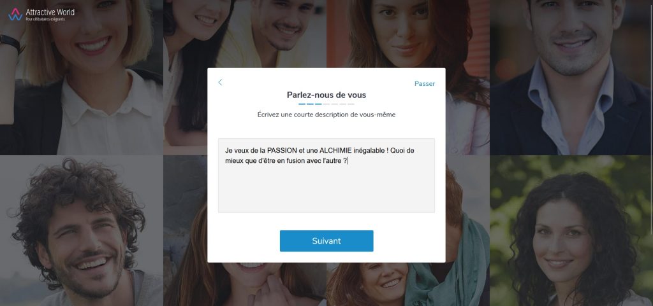
Task: Click the Écrivez une courte description subtitle
Action: pos(326,115)
